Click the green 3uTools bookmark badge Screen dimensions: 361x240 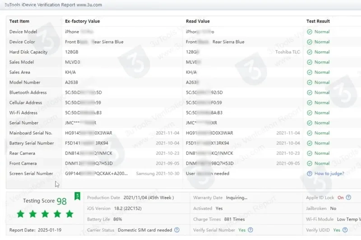pos(77,196)
